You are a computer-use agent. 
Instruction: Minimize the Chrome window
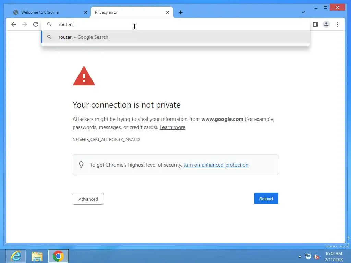(x=316, y=8)
